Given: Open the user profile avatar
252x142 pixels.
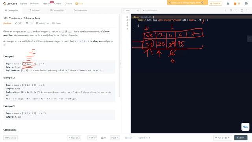Looking at the screenshot, I should click(246, 4).
